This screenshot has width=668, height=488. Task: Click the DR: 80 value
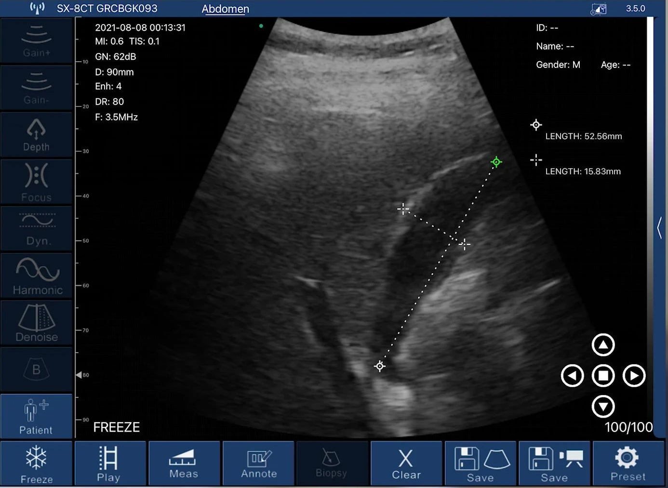109,102
